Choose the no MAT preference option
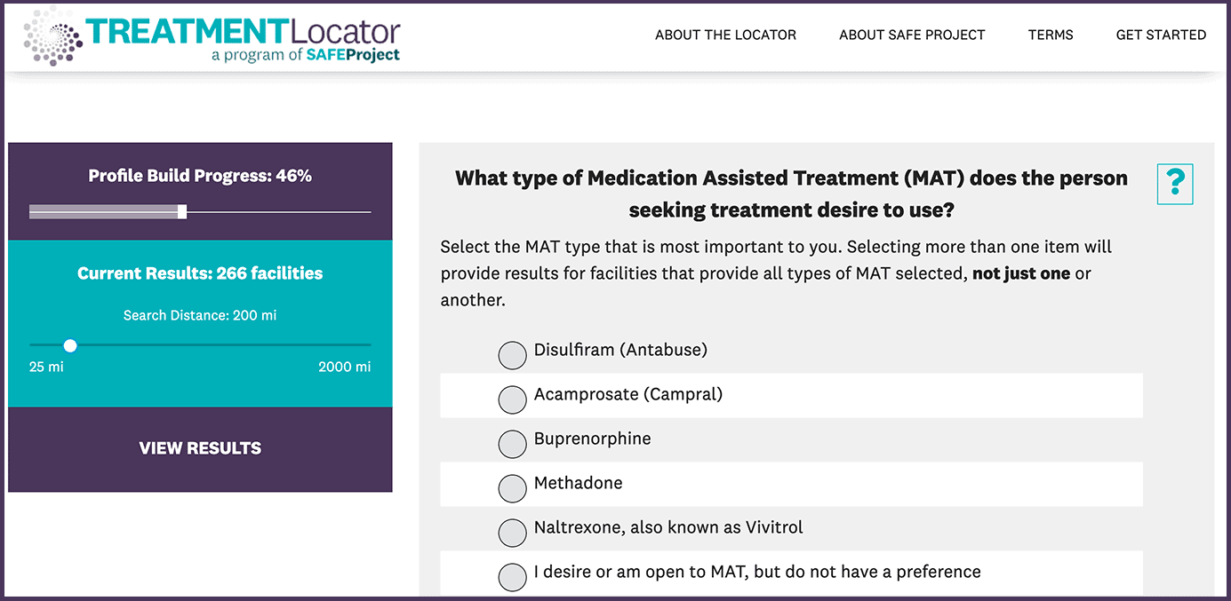The height and width of the screenshot is (601, 1231). (513, 577)
